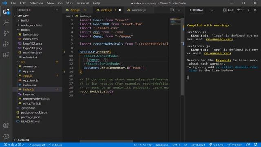Screen dimensions: 261x147
Task: Click the LF line-ending indicator in status bar
Action: [x=186, y=145]
